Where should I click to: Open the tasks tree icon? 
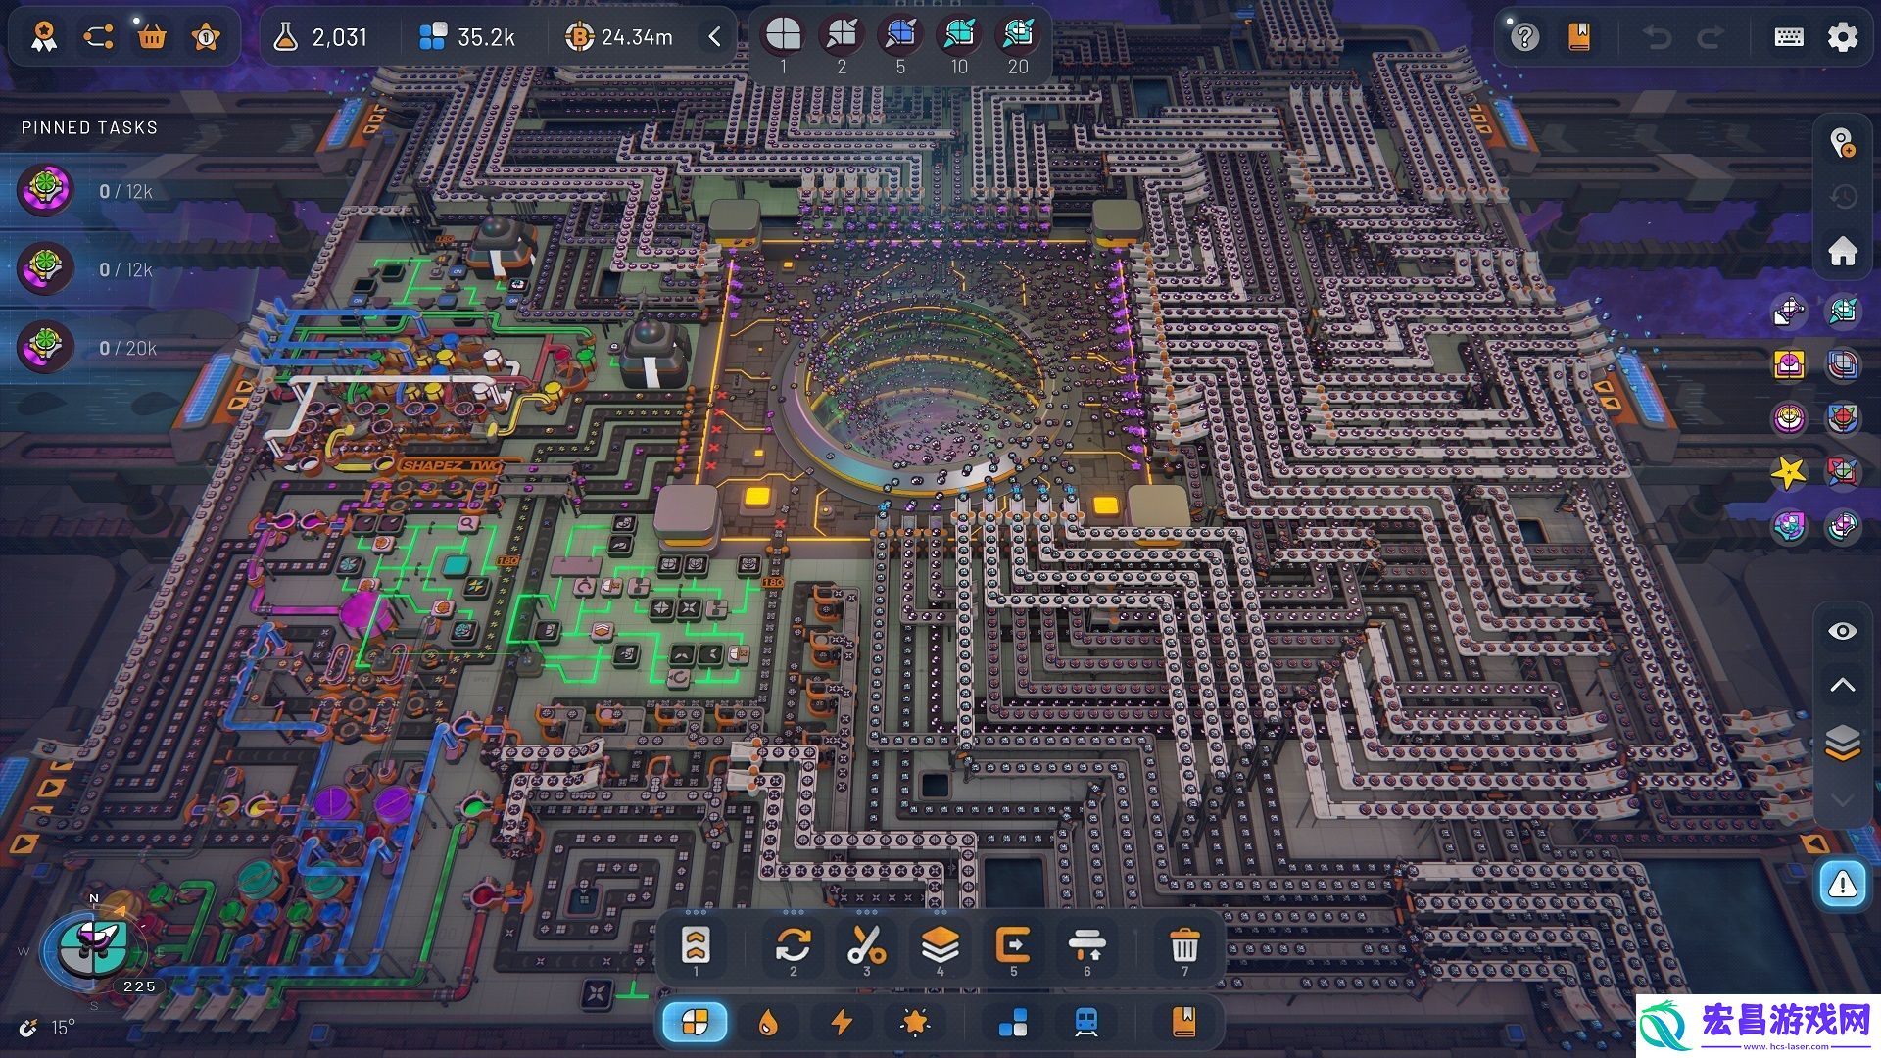coord(98,37)
